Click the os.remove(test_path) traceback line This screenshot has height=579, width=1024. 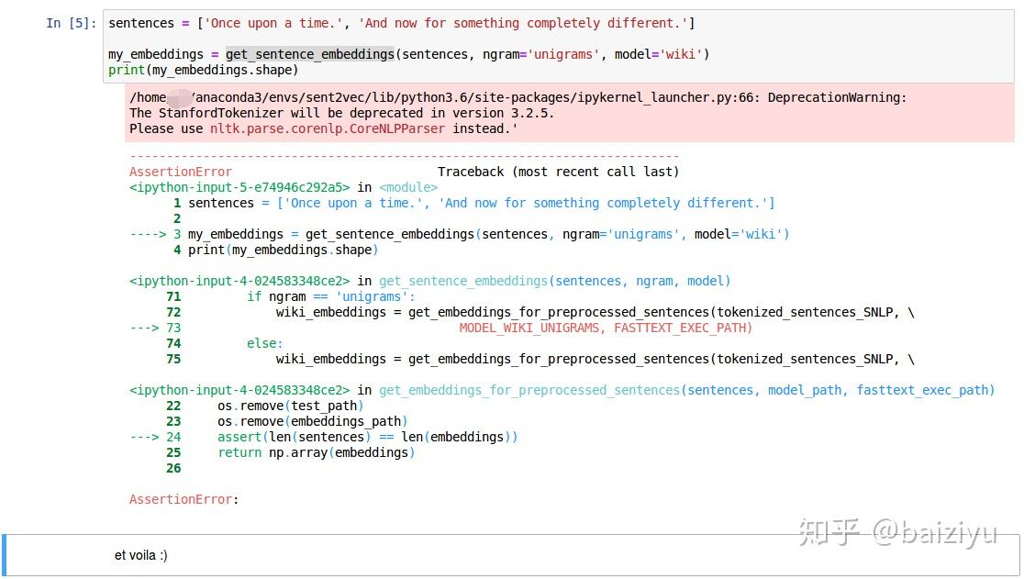click(x=290, y=406)
